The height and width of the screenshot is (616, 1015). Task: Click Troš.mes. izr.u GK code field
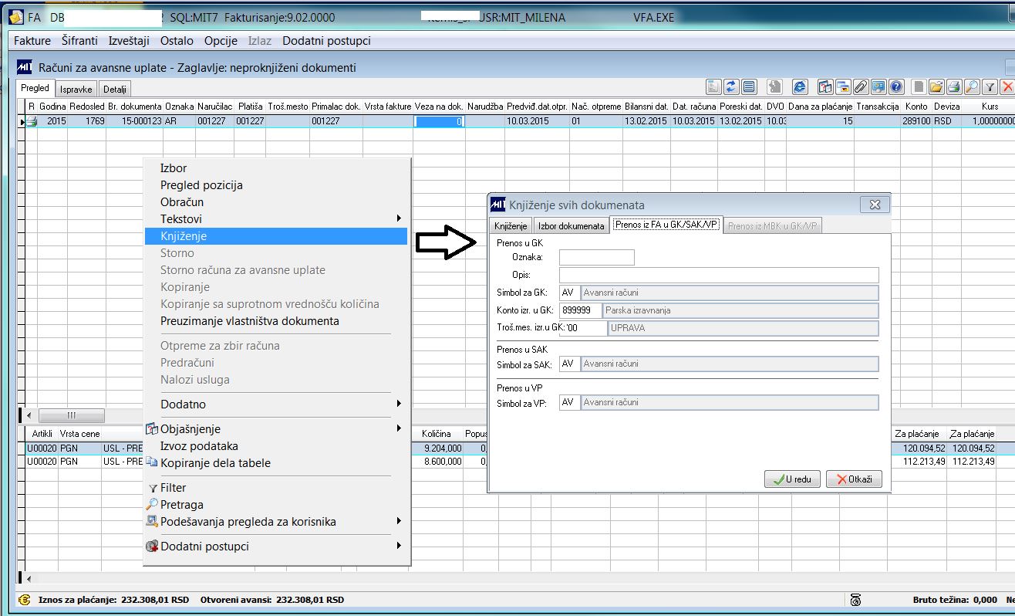click(583, 328)
